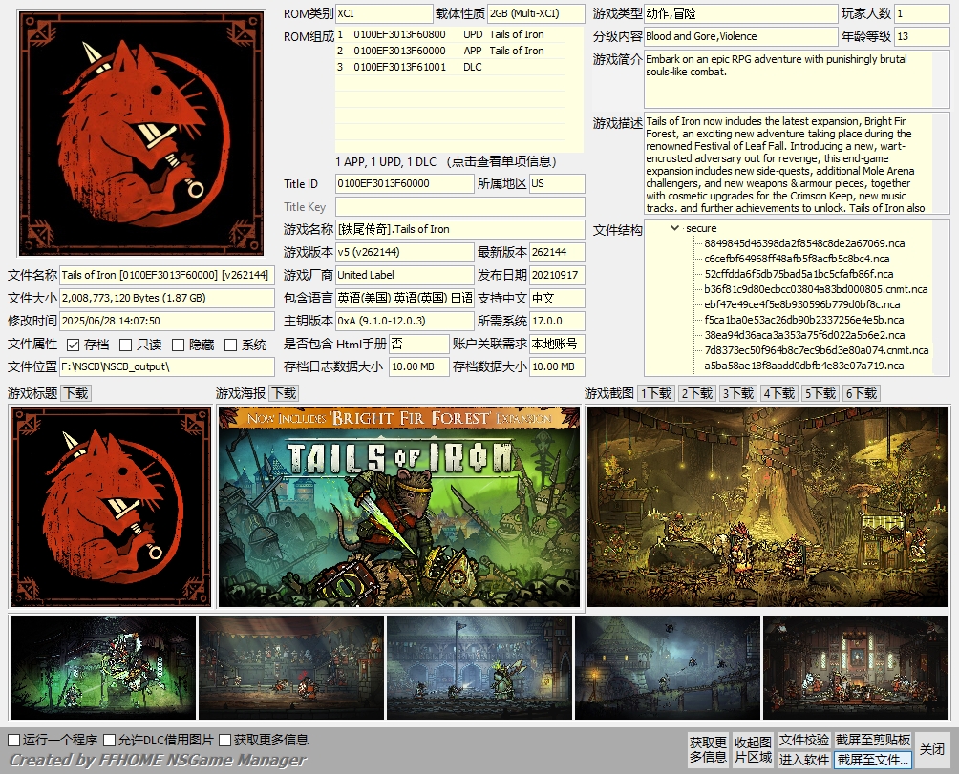Click 下载 next to 游戏海报
959x774 pixels.
(284, 393)
